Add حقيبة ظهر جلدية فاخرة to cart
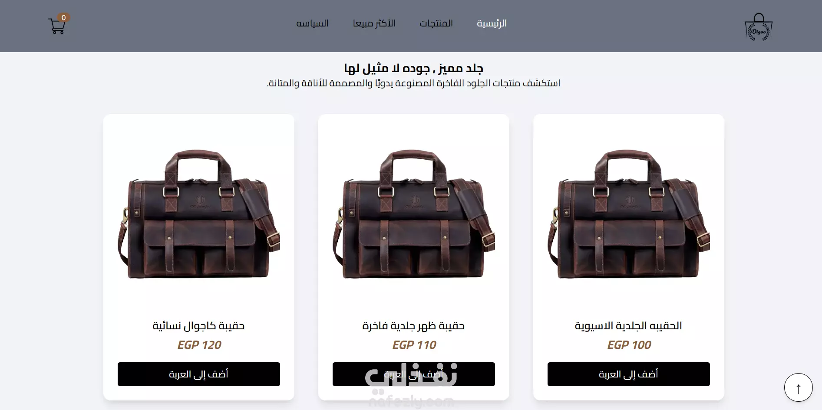 click(x=413, y=374)
